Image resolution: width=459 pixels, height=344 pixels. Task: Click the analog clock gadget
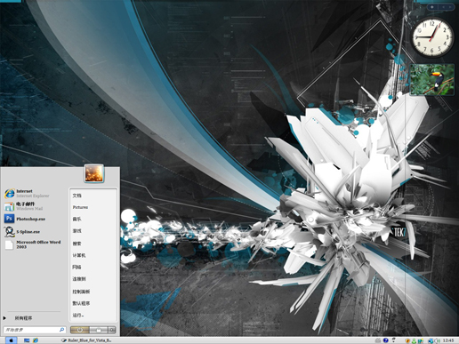click(433, 37)
